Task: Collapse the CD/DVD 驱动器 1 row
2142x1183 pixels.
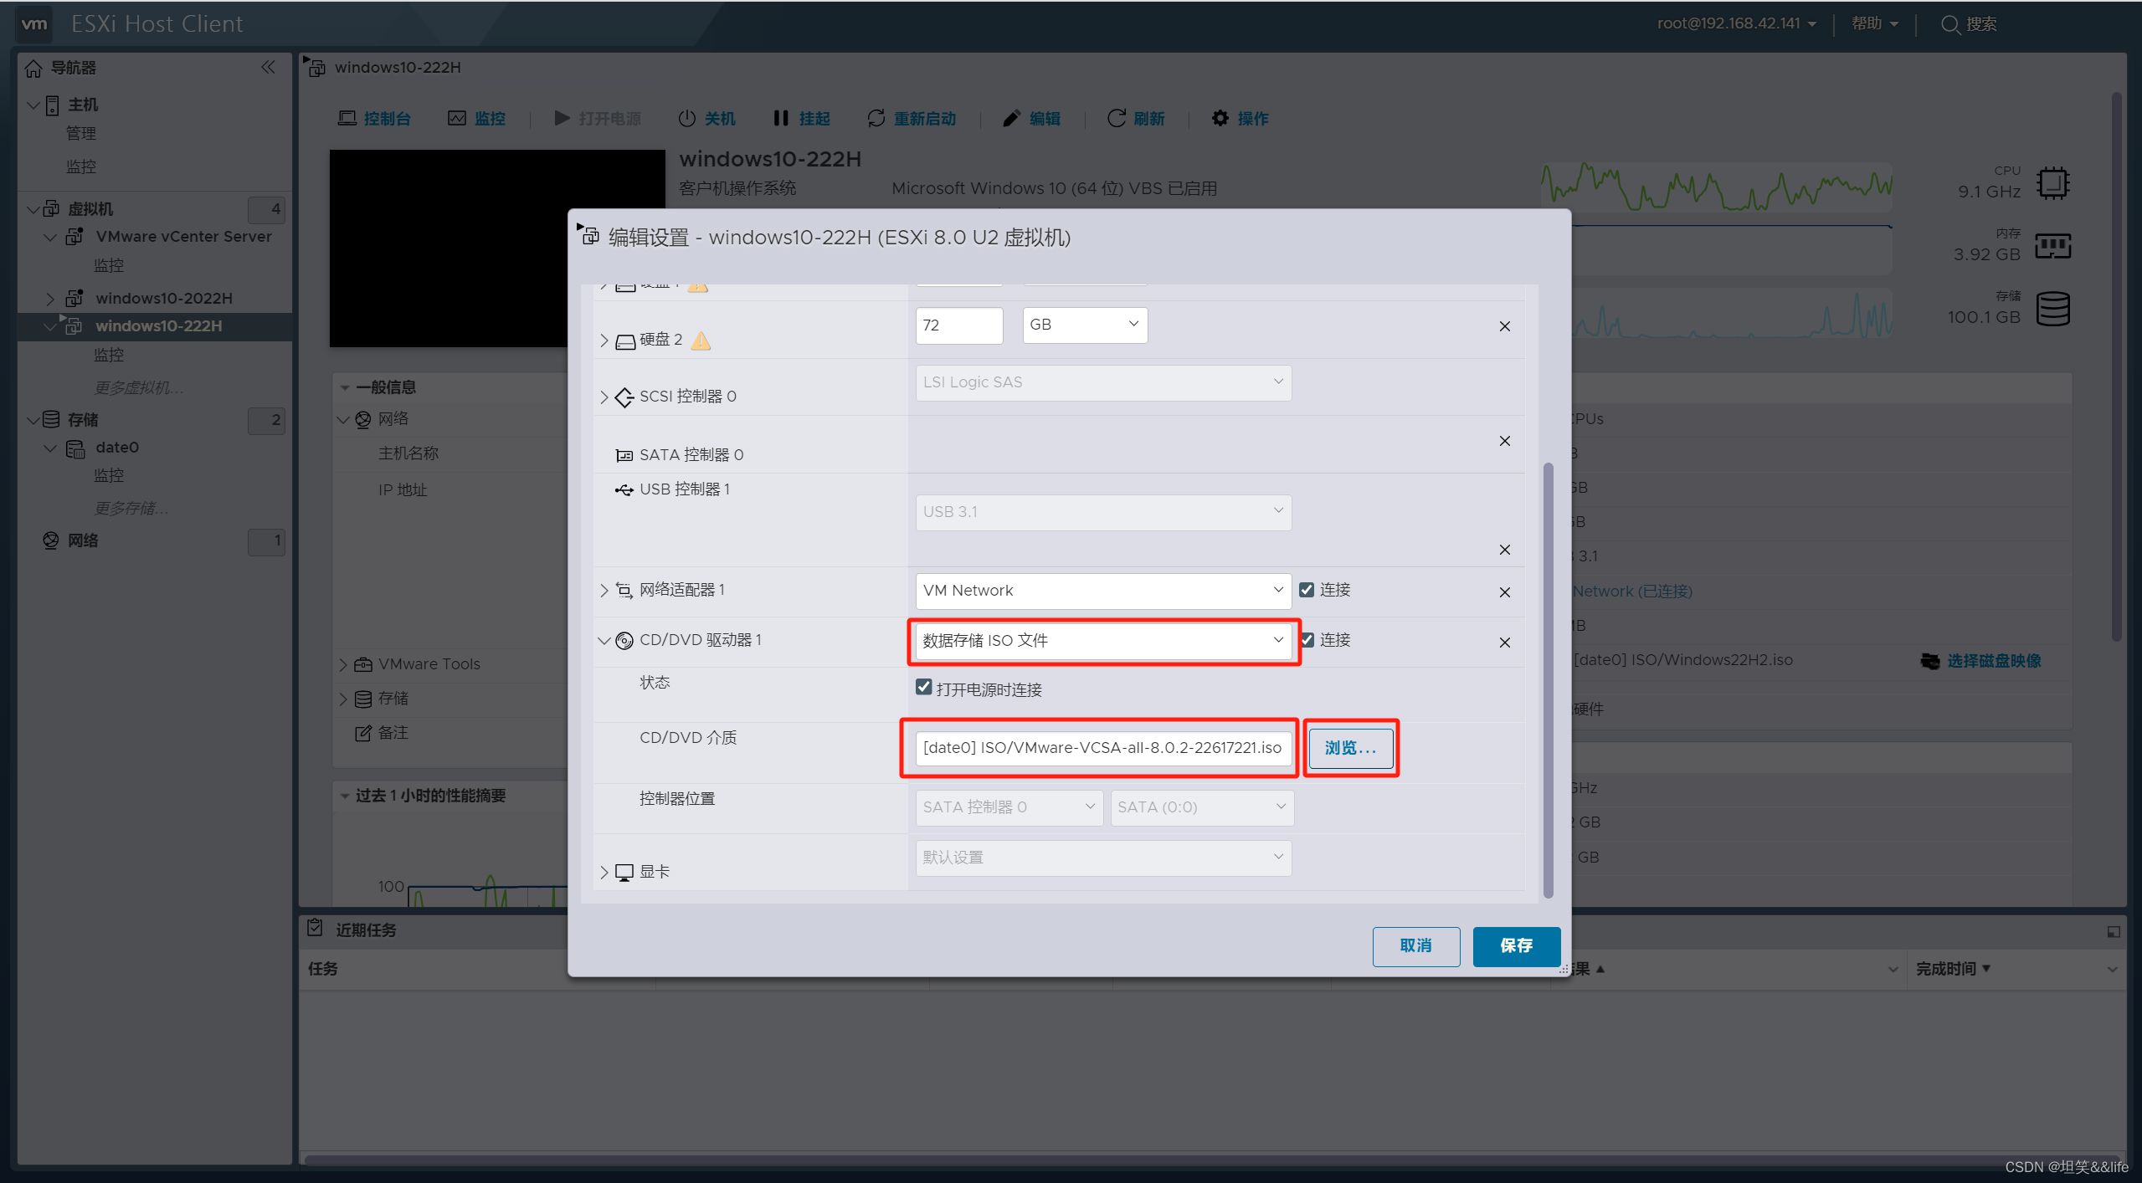Action: 604,641
